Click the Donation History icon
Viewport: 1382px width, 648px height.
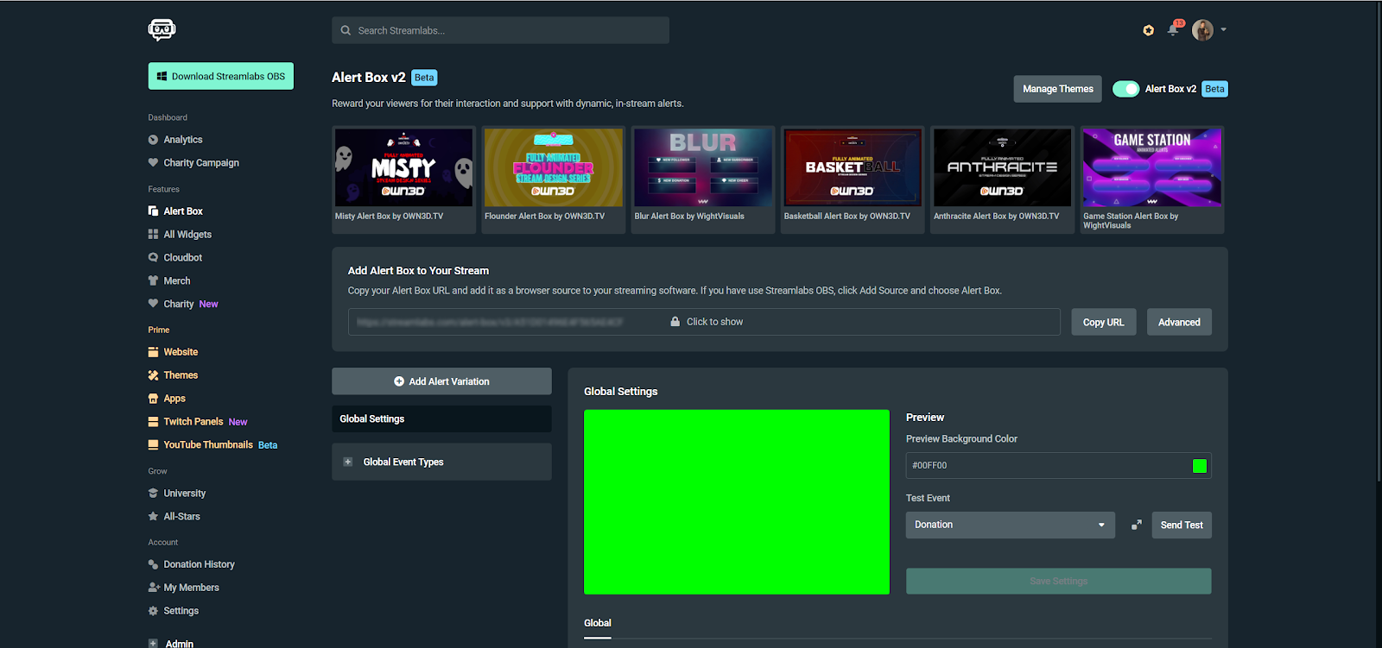153,564
